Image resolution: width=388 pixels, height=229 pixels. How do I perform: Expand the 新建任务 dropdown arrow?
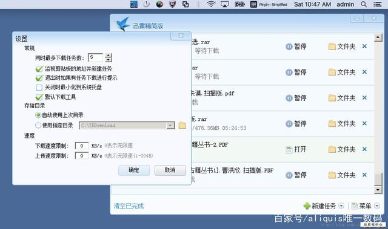point(341,206)
